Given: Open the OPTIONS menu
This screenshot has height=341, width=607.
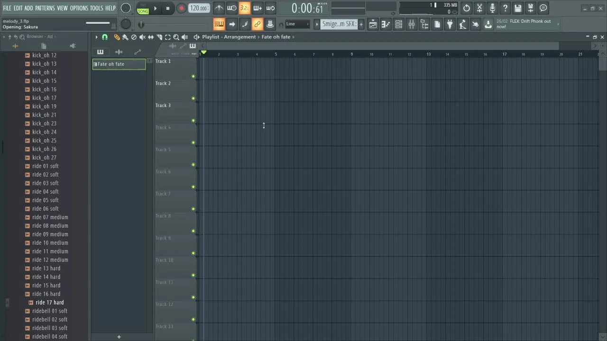Looking at the screenshot, I should click(79, 8).
